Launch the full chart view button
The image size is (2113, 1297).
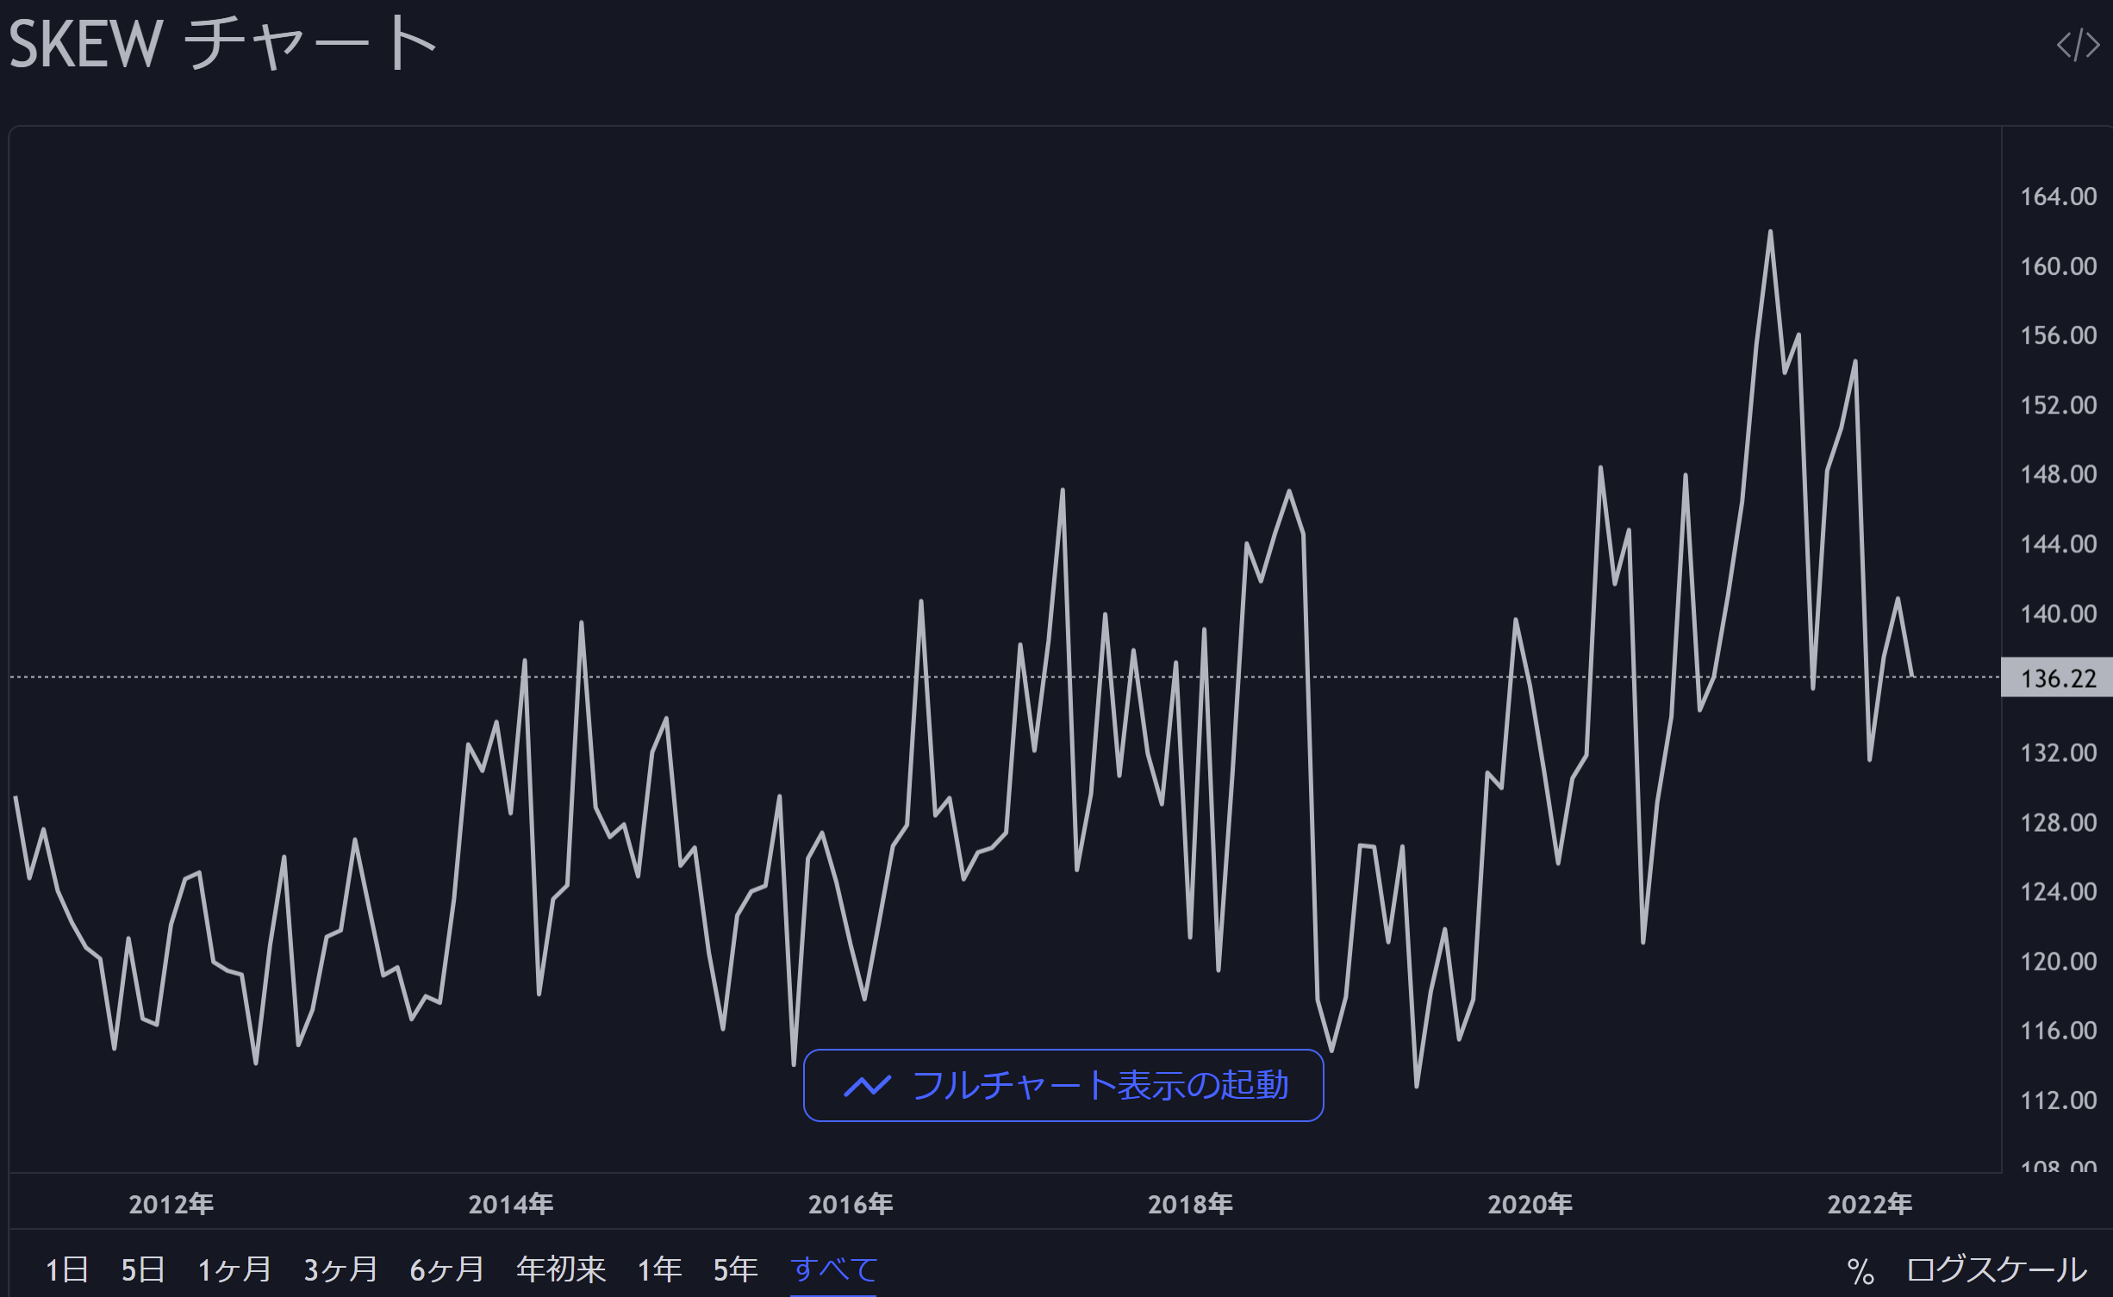[x=1063, y=1086]
